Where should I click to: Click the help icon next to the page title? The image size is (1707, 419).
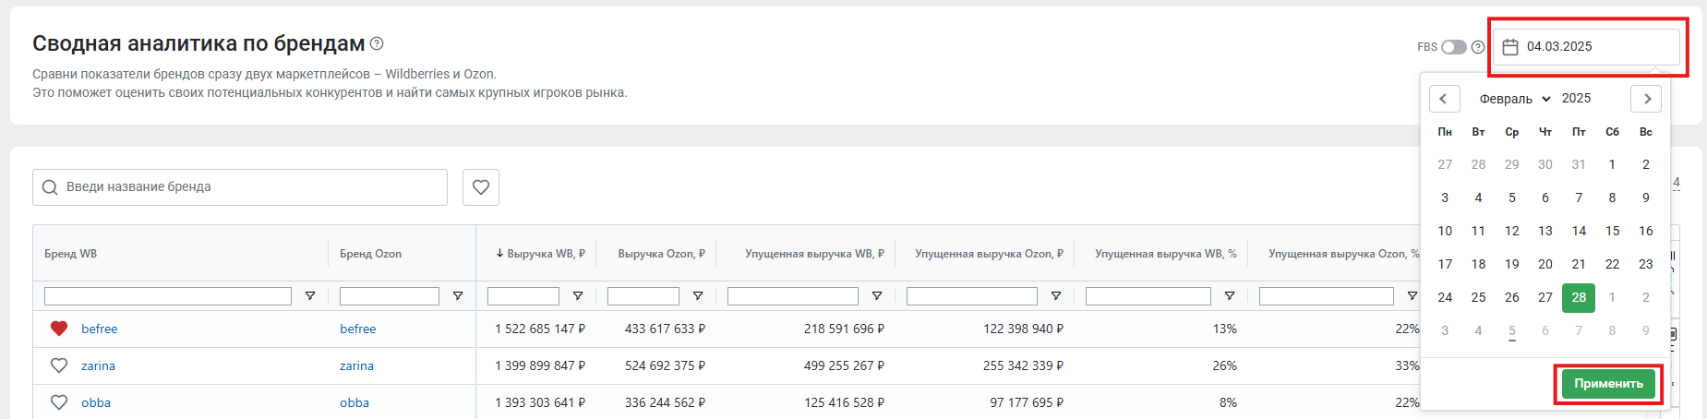coord(377,43)
